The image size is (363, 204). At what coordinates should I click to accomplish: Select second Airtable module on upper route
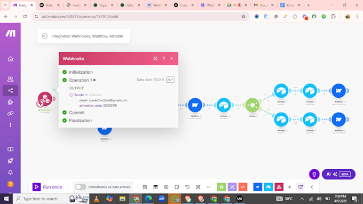click(x=310, y=91)
